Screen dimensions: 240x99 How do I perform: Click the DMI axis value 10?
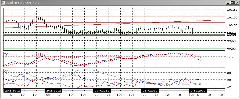[229, 86]
